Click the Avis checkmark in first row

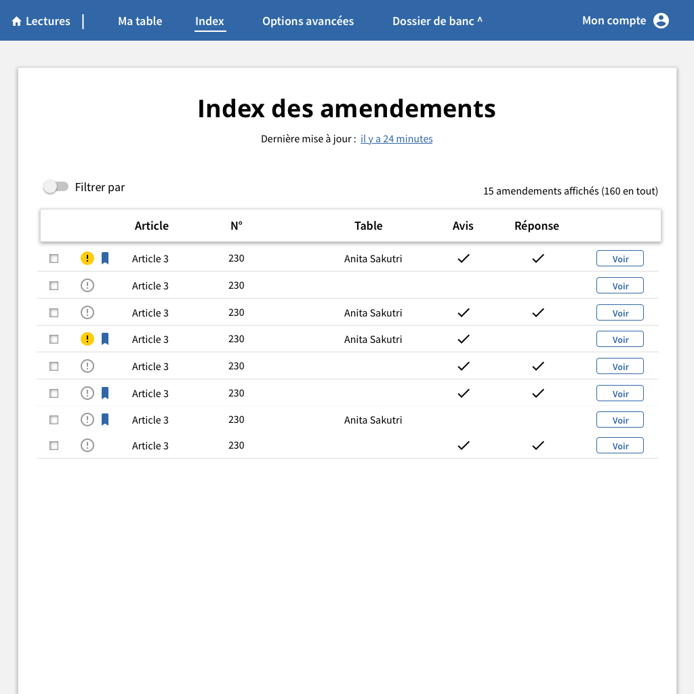point(464,258)
